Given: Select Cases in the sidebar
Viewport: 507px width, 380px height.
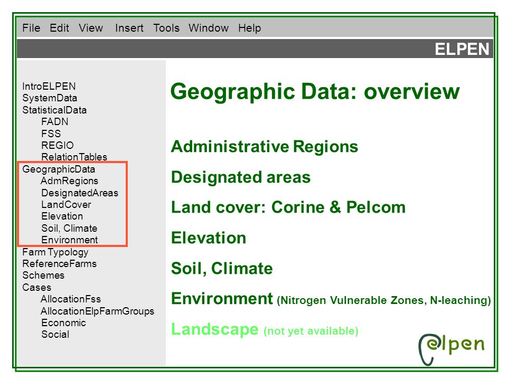Looking at the screenshot, I should (37, 287).
